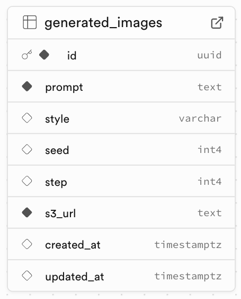Select the prompt column name
Image resolution: width=241 pixels, height=299 pixels.
point(64,88)
